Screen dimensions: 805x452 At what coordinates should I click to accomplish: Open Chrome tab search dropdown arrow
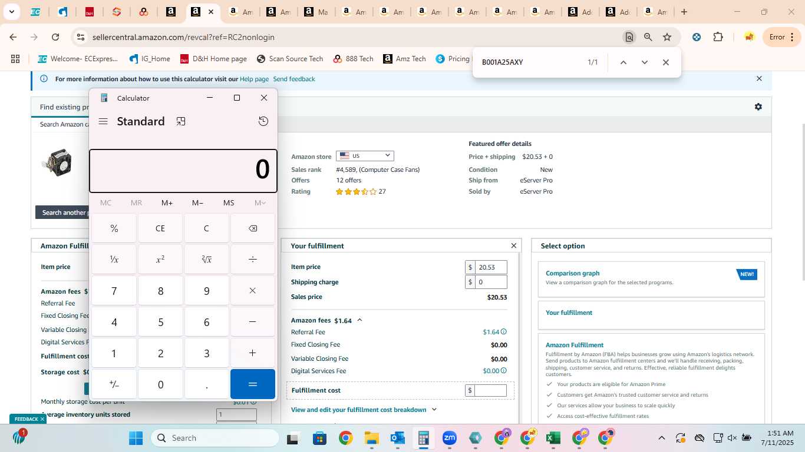[11, 12]
